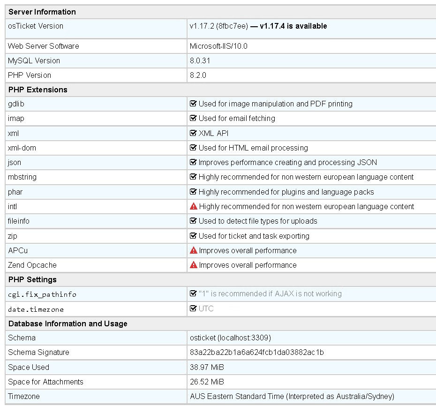Click the check icon in the gdlib row
Screen dimensions: 436x406
[x=193, y=104]
